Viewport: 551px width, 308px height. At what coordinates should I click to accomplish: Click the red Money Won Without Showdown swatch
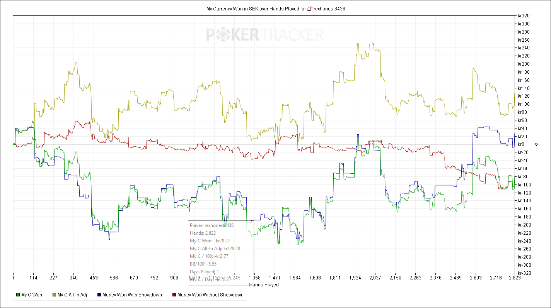(173, 295)
